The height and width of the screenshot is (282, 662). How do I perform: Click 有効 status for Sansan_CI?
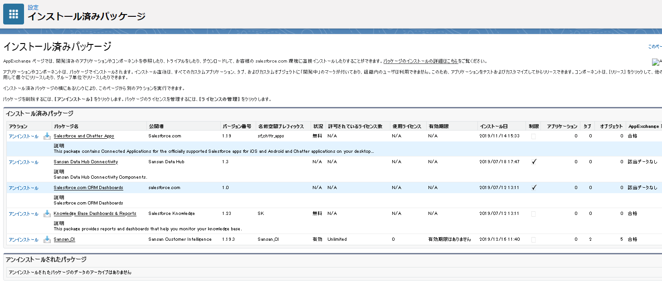(x=317, y=239)
